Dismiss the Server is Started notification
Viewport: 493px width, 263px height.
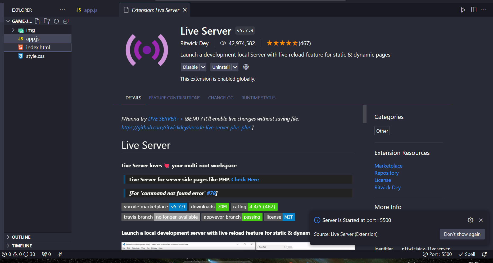pos(481,220)
